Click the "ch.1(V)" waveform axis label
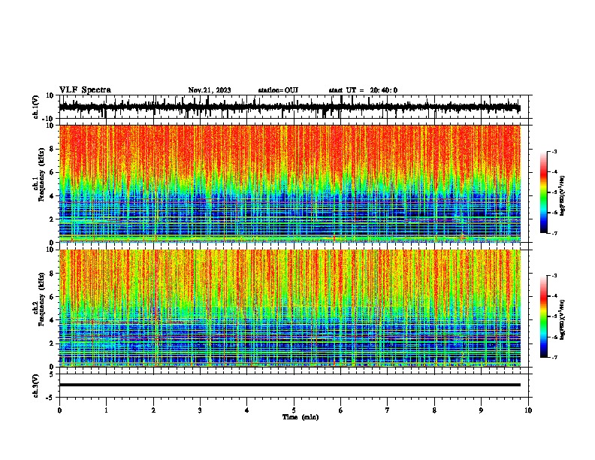595x460 pixels. [x=36, y=107]
